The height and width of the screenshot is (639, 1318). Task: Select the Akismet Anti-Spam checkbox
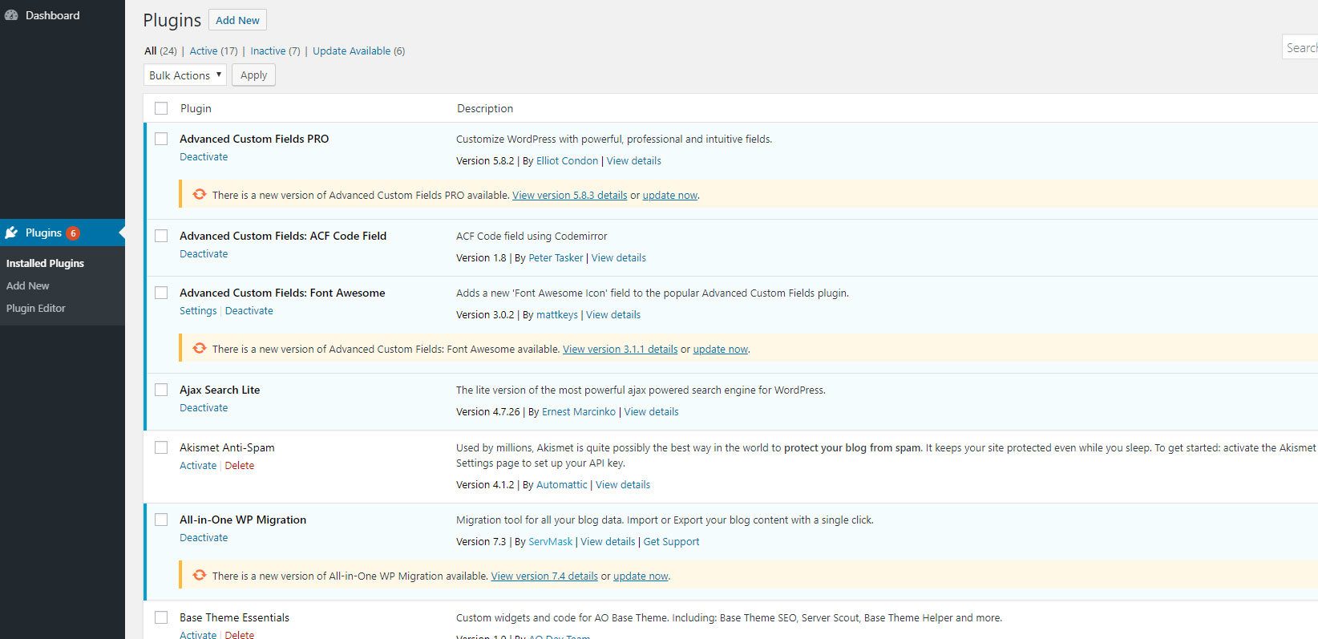[x=161, y=447]
